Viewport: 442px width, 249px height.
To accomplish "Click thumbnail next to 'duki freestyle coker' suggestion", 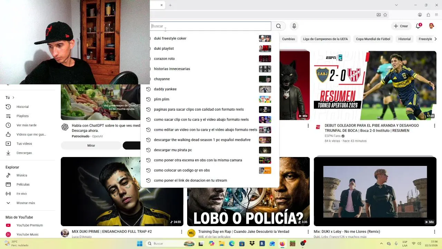I will (x=265, y=38).
